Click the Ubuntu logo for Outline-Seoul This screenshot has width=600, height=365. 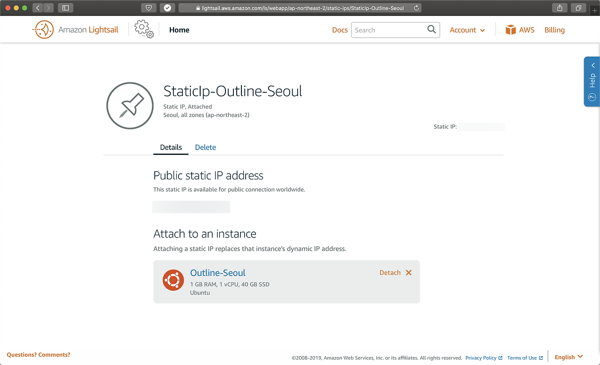(x=173, y=280)
